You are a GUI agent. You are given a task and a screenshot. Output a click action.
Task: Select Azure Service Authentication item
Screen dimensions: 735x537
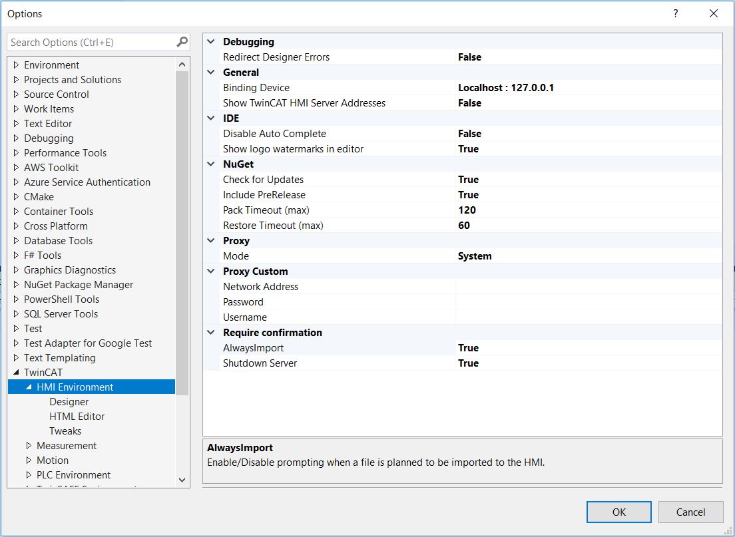(87, 182)
